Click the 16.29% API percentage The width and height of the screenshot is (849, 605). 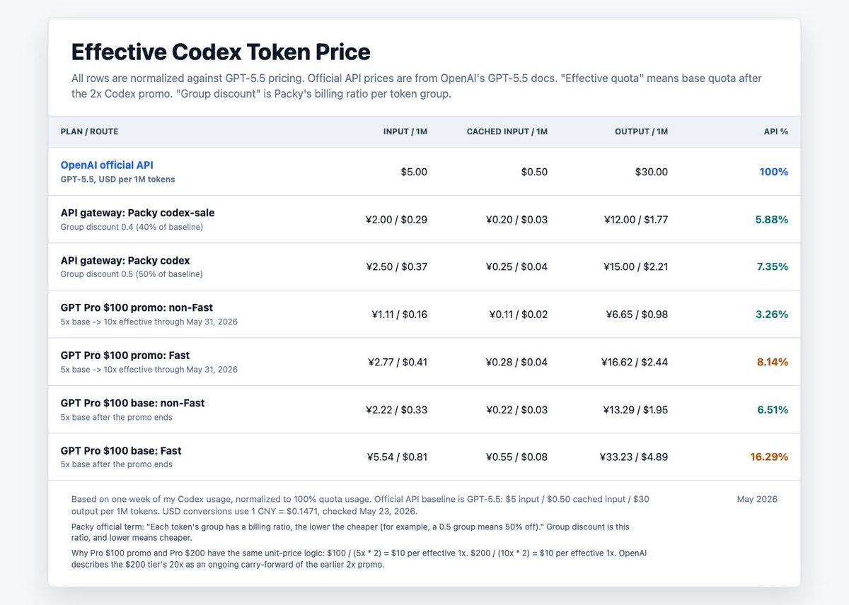coord(769,457)
